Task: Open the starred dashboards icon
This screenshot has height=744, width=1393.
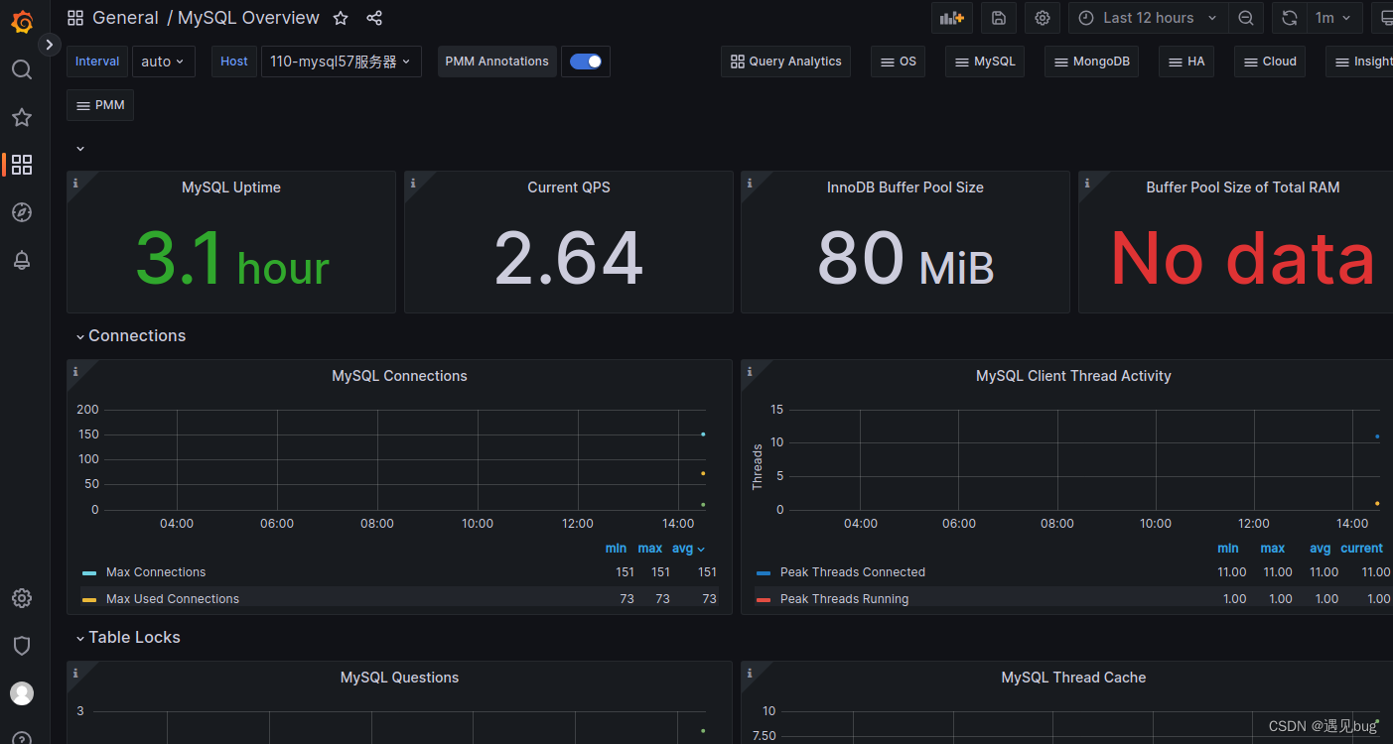Action: [22, 117]
